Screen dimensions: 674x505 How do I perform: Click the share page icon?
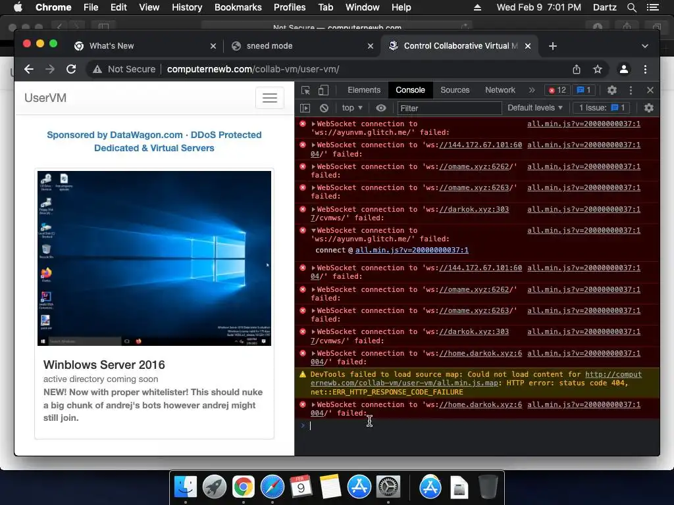tap(577, 69)
